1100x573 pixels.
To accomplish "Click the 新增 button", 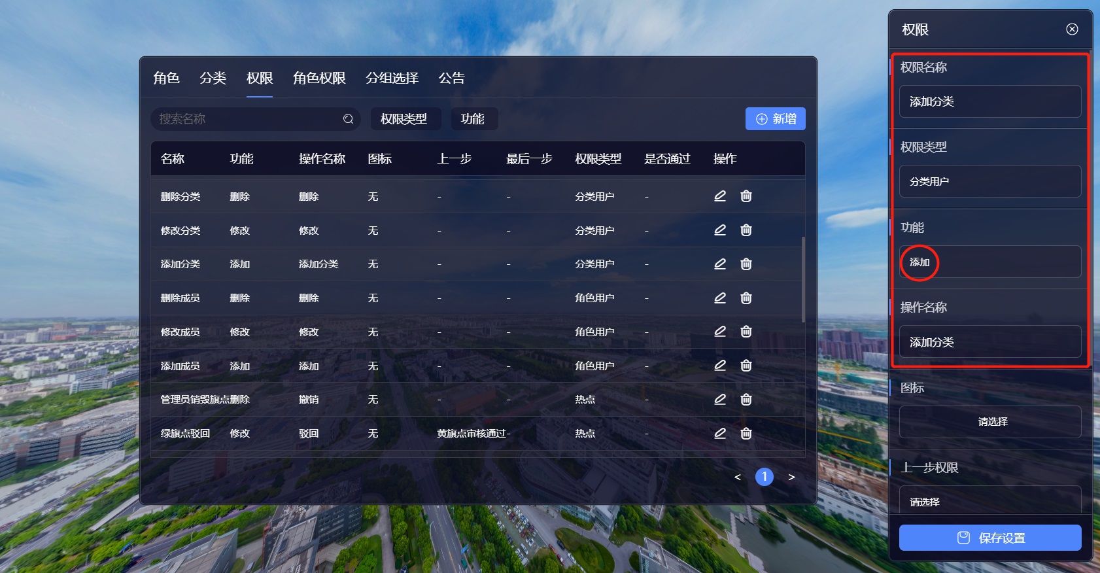I will point(776,119).
